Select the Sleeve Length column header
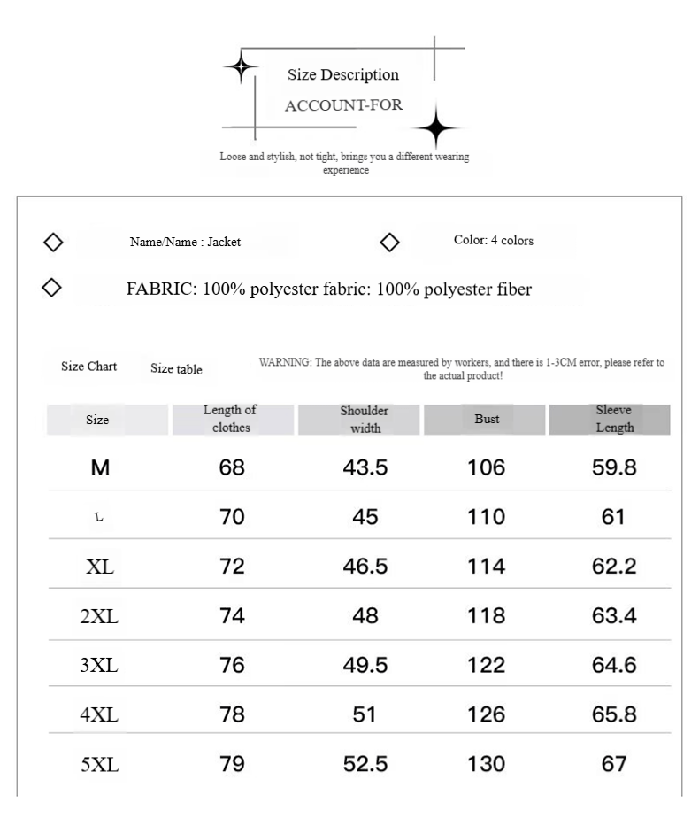 (x=614, y=419)
